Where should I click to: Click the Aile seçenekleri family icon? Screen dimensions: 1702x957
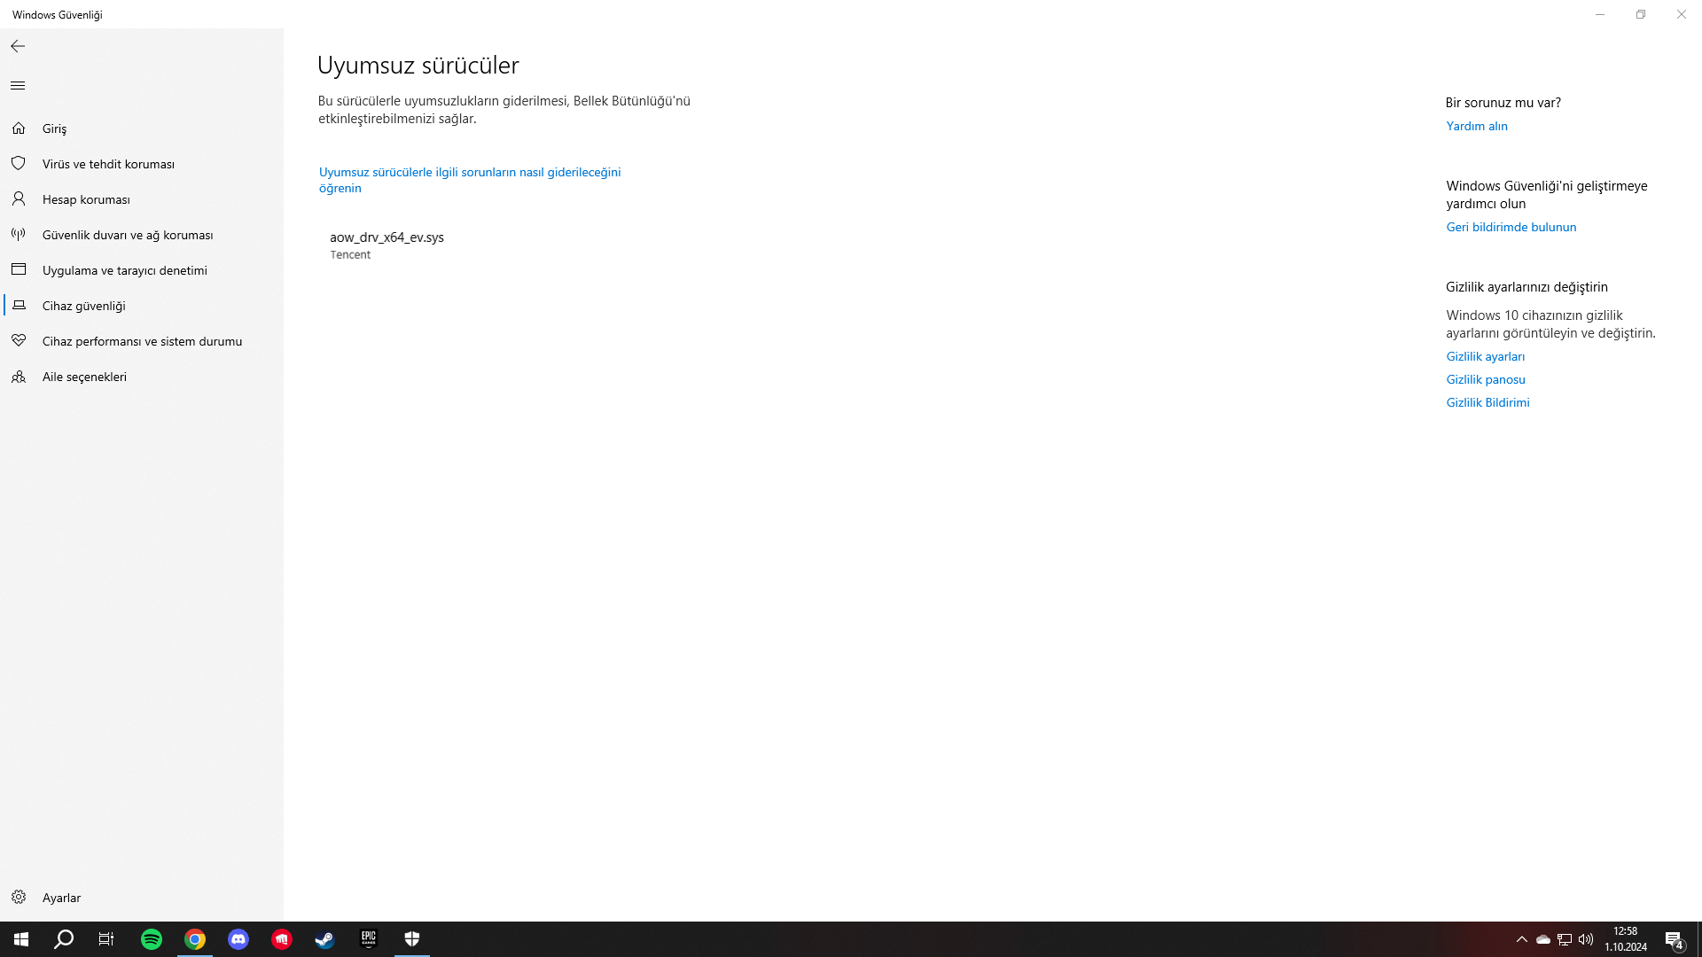pos(19,377)
